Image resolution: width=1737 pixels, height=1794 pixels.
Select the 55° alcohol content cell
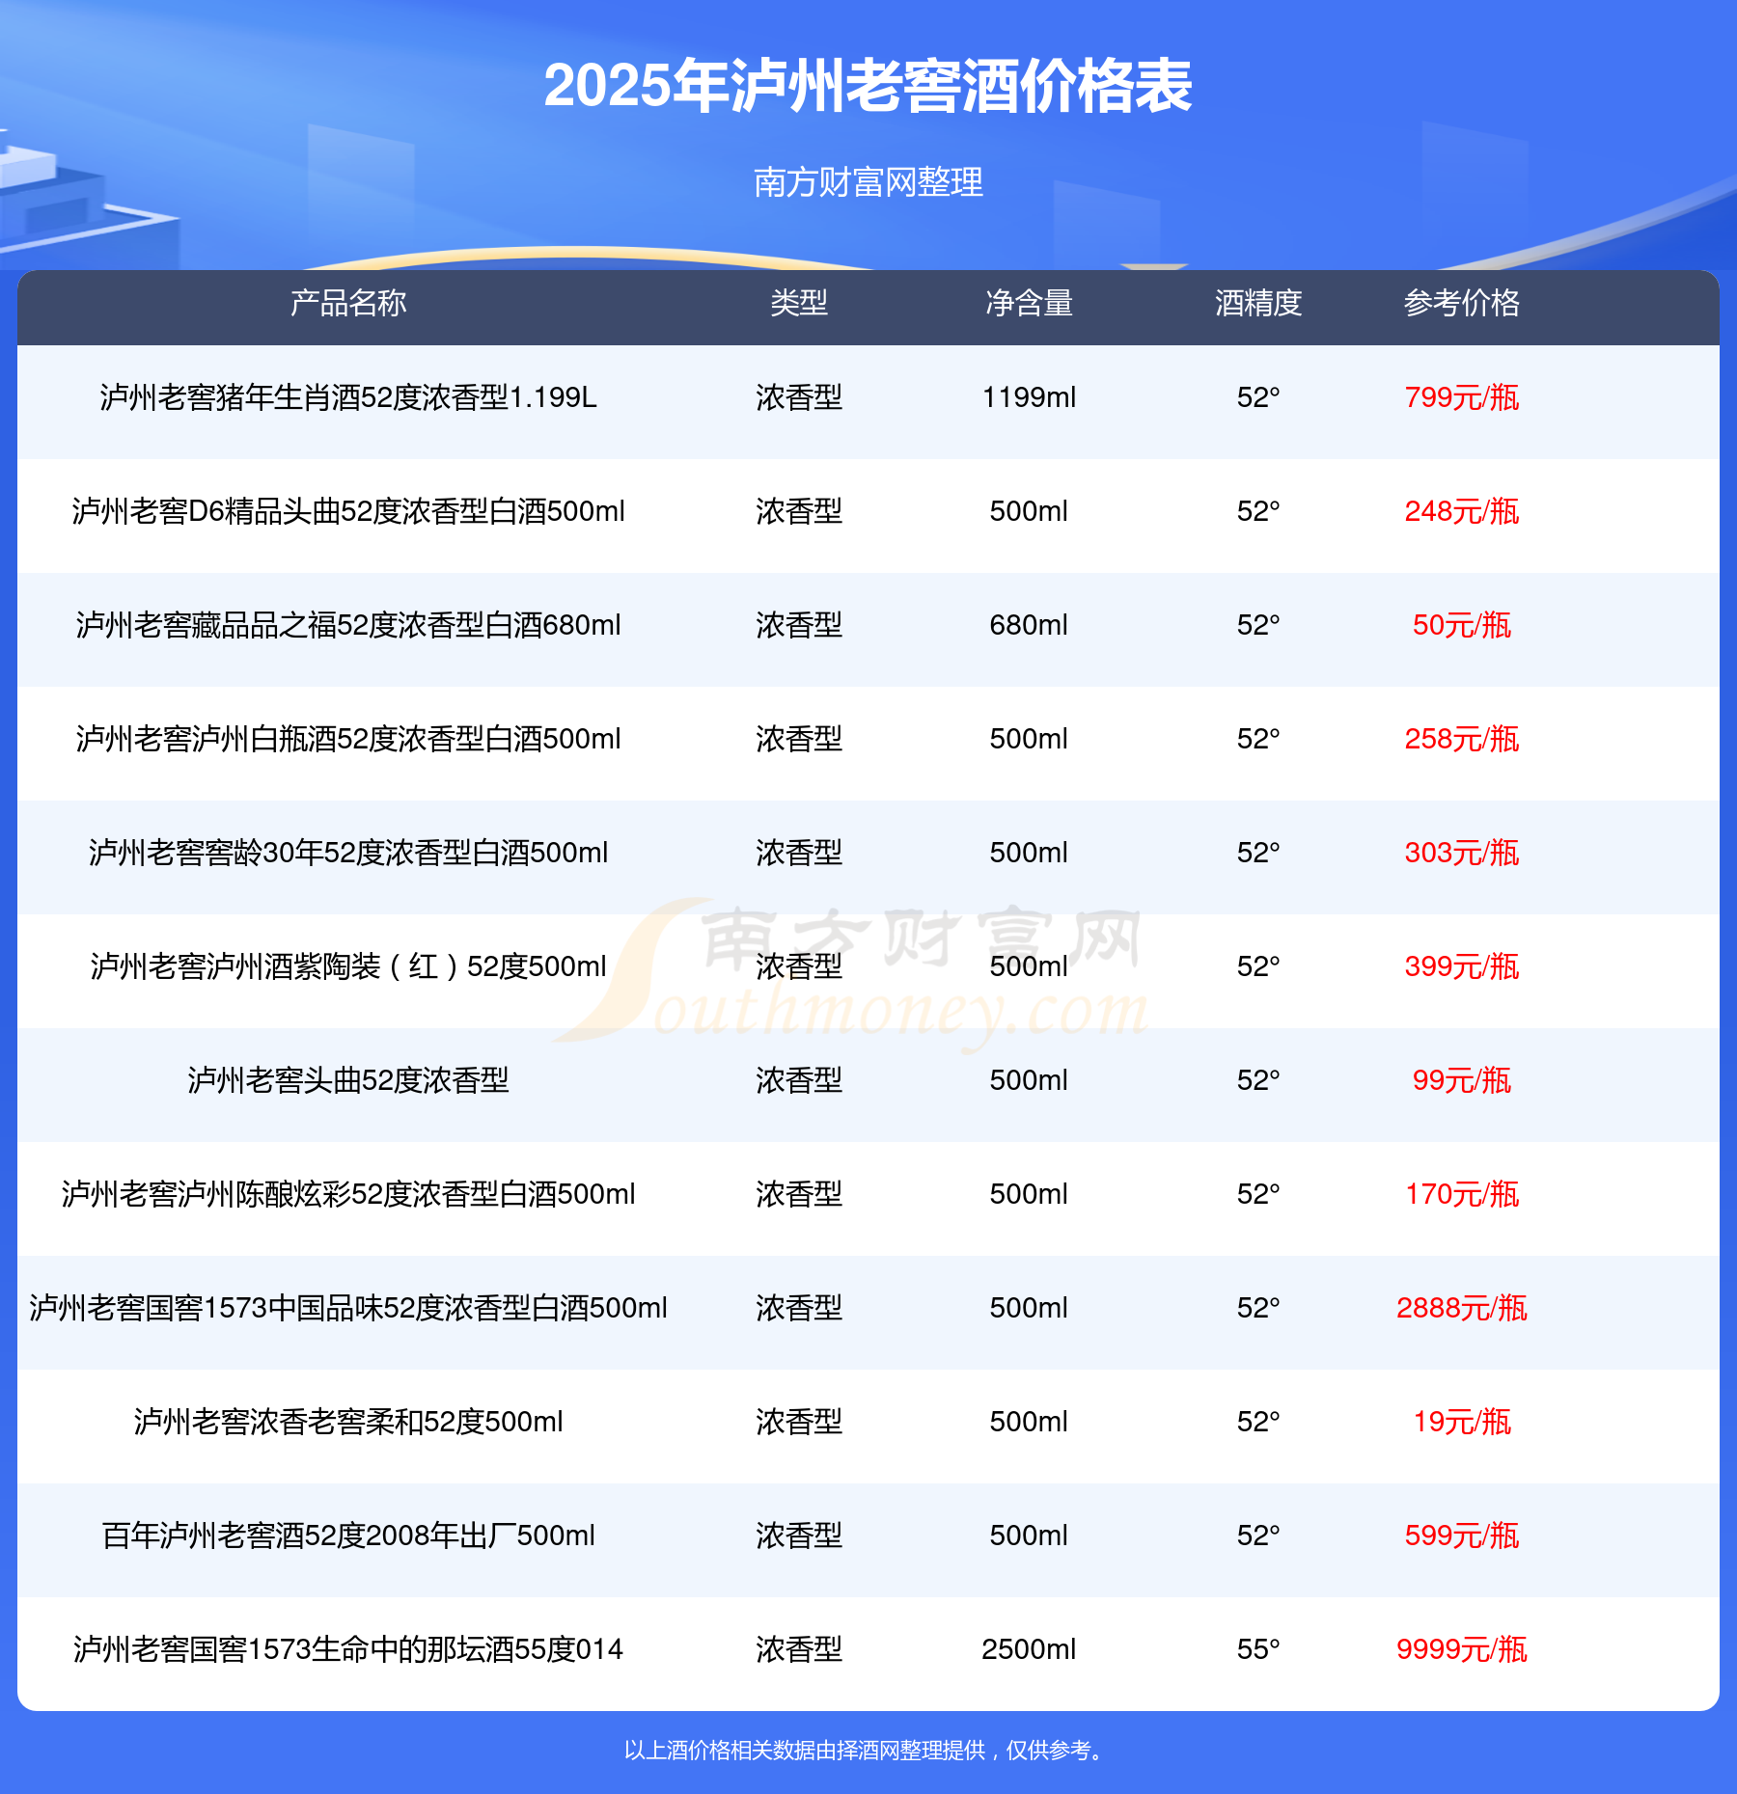click(1258, 1649)
